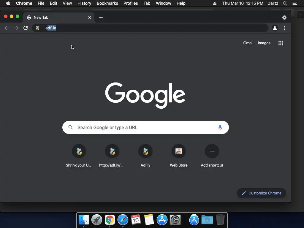Open Spotlight search in menu bar
Viewport: 304px width, 228px height.
(x=285, y=3)
